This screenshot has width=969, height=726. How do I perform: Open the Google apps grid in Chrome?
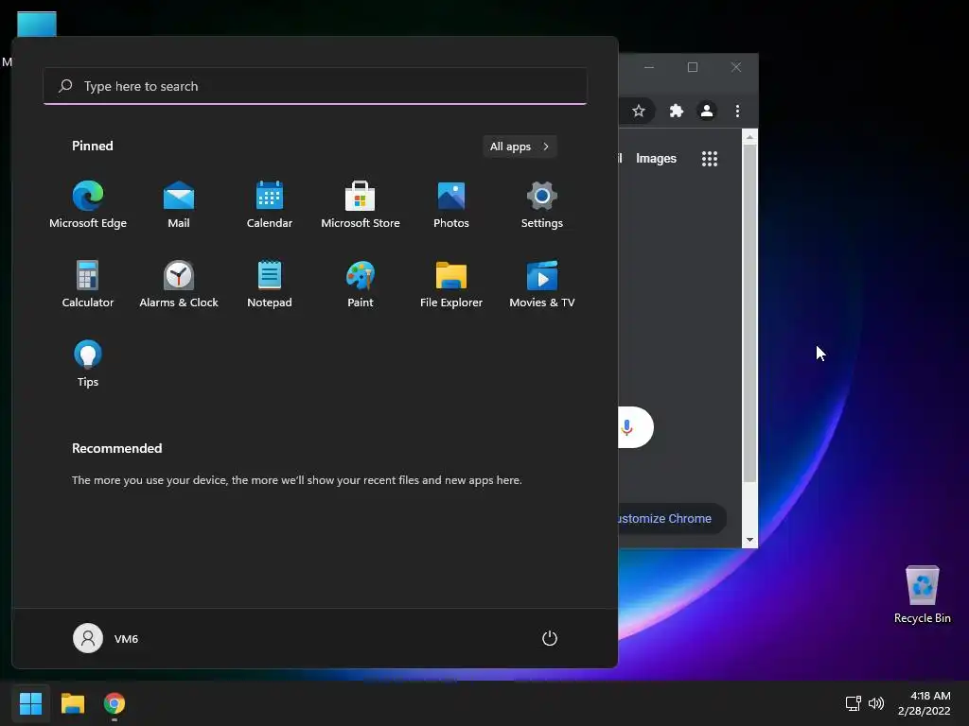710,159
